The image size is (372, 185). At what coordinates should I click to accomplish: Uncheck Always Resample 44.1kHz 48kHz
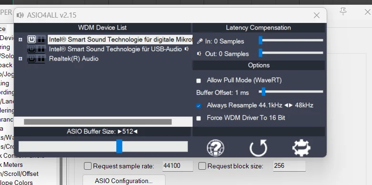(198, 106)
